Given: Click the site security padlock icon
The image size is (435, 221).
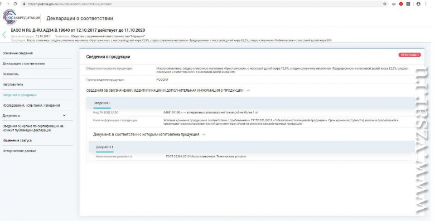Looking at the screenshot, I should (x=25, y=4).
